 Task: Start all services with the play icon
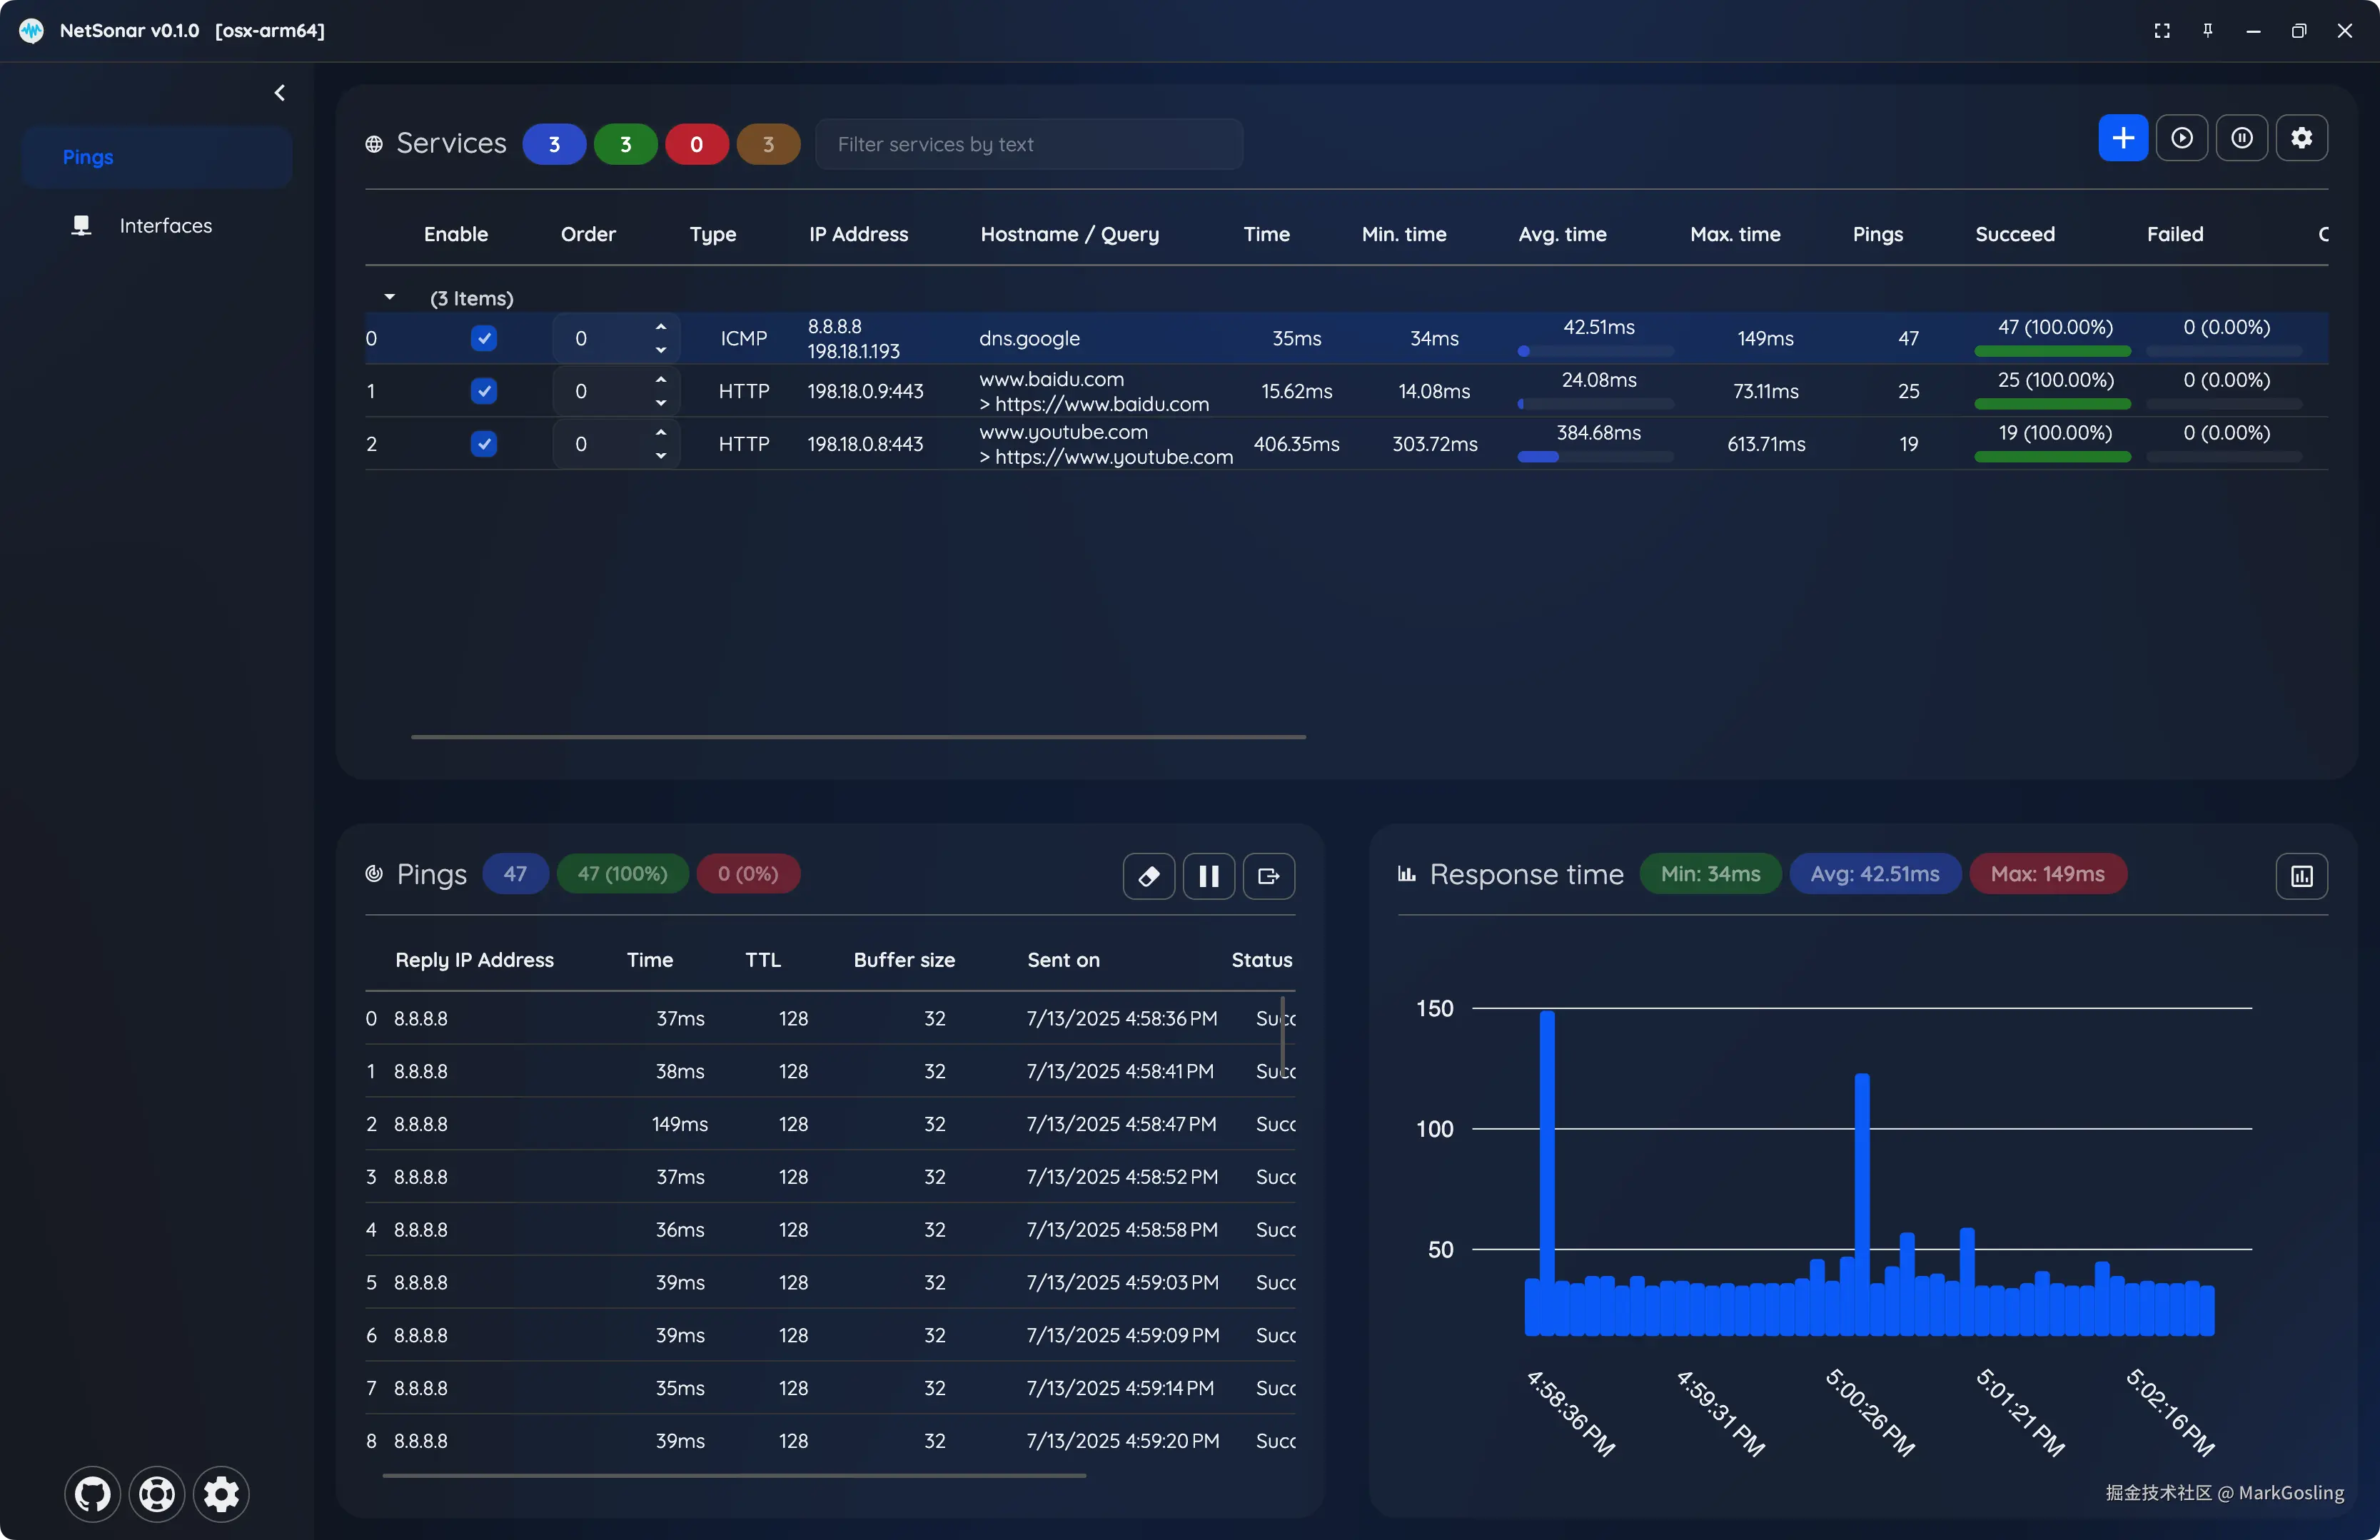click(2182, 138)
